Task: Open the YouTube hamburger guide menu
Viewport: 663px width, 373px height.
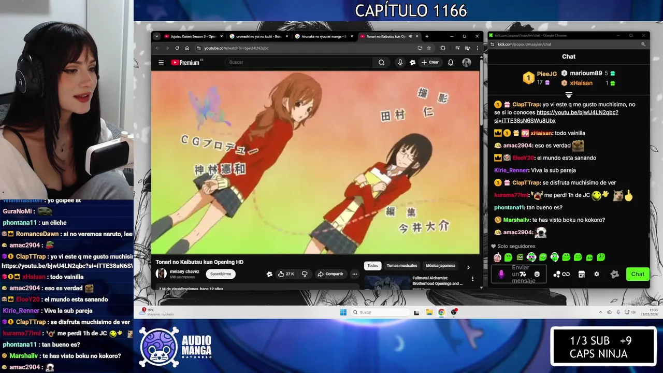Action: 161,62
